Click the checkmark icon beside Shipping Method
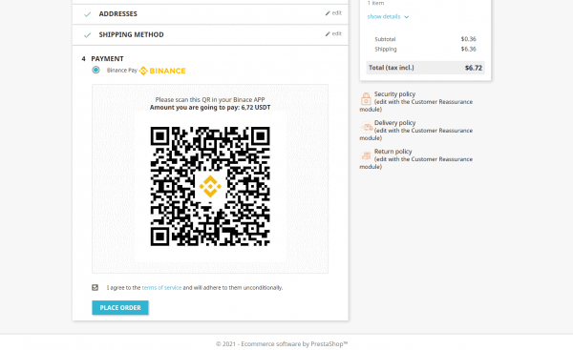 pos(87,35)
